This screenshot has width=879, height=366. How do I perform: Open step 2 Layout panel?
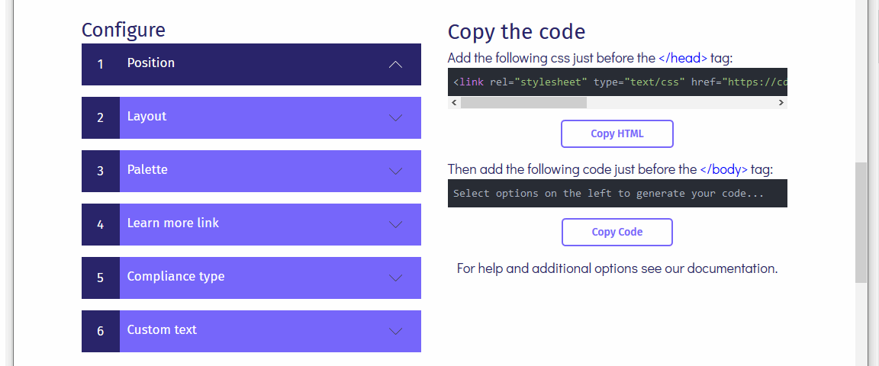[146, 117]
